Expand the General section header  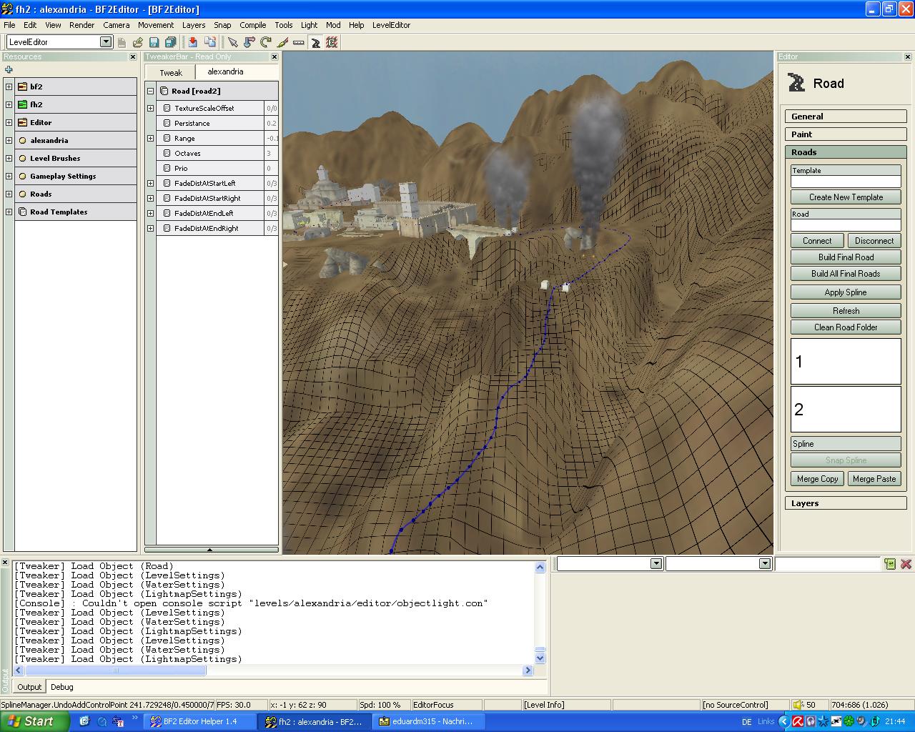846,117
